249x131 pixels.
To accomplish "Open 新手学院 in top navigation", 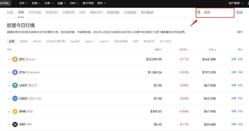I will click(88, 3).
